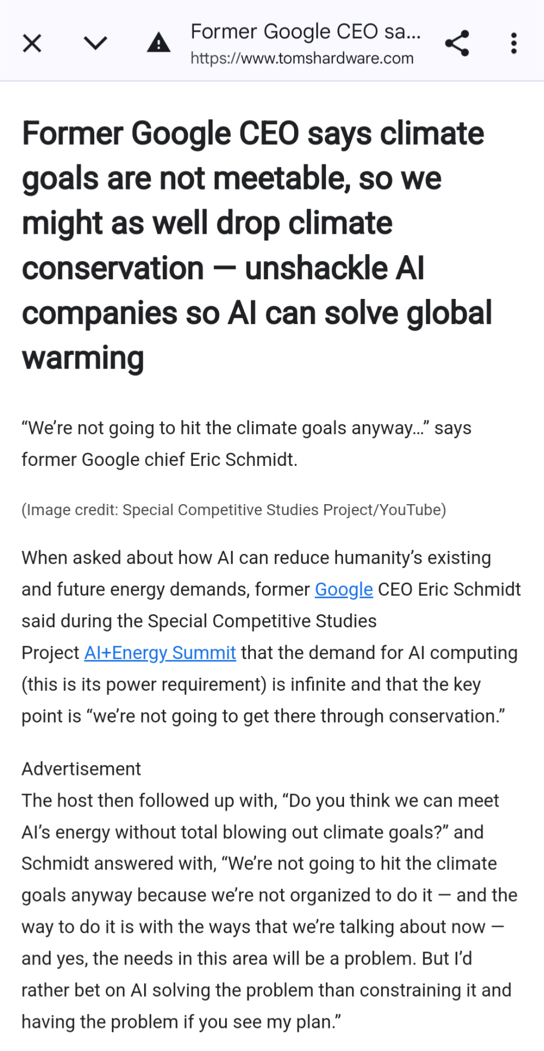544x1051 pixels.
Task: Open the three-dot overflow menu
Action: click(x=513, y=43)
